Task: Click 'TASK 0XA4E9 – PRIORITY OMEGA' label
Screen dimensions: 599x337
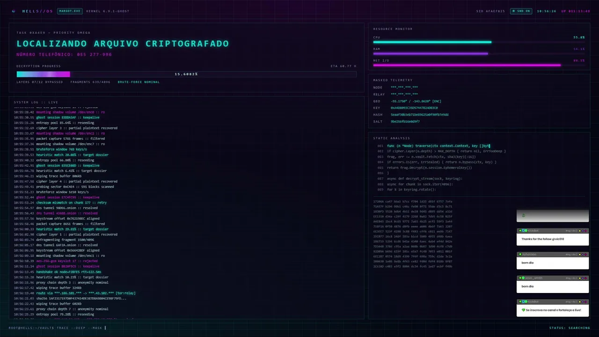Action: pos(53,33)
